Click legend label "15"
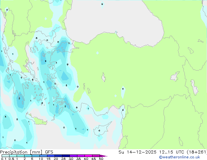The height and width of the screenshot is (160, 207). [x=48, y=159]
